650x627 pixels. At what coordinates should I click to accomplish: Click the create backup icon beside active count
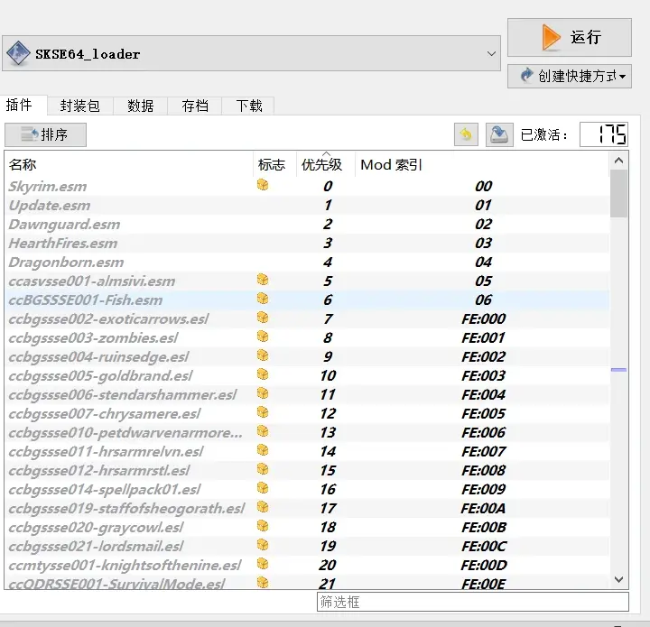point(499,134)
